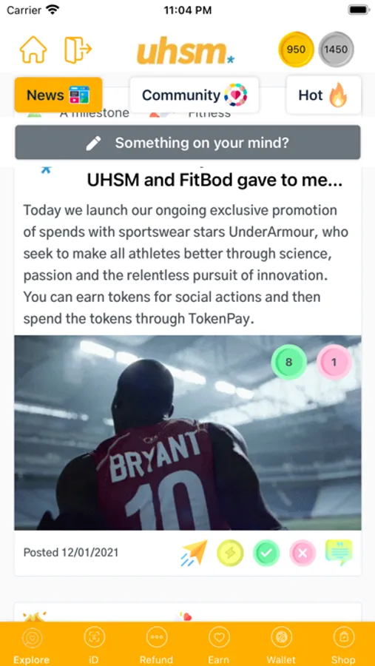Viewport: 375px width, 666px height.
Task: Share post with paper plane icon
Action: tap(194, 553)
